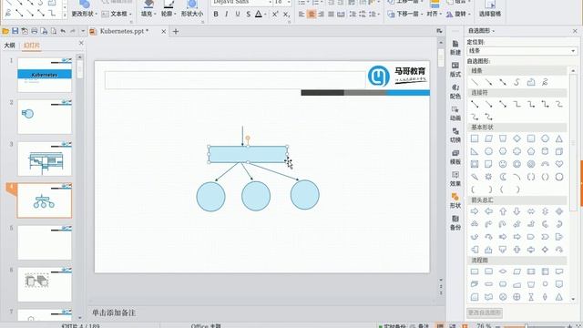Pick the curve line shape in lines group
This screenshot has height=328, width=583.
click(517, 82)
